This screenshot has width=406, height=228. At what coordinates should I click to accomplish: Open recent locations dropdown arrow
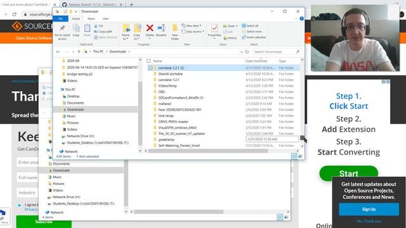(x=73, y=52)
